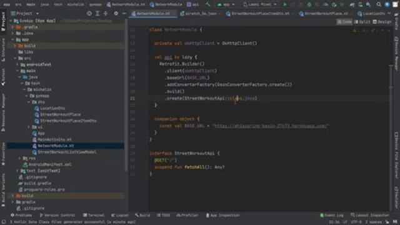
Task: Expand the androidTest folder
Action: tap(17, 64)
